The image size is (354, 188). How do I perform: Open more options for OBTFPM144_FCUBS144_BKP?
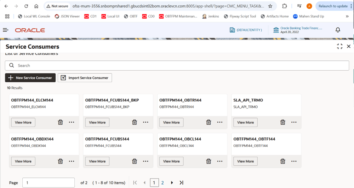click(x=145, y=122)
